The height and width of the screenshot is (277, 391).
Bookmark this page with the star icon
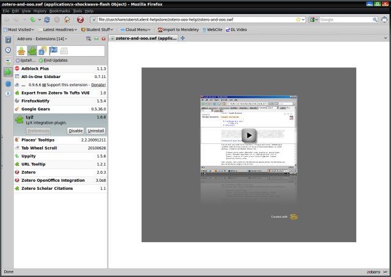(x=298, y=20)
